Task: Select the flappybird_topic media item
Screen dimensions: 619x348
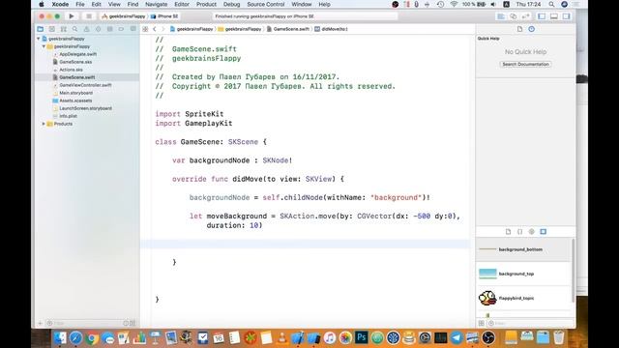Action: (x=523, y=299)
